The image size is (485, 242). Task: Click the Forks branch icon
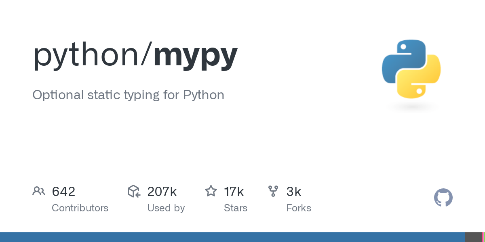273,191
